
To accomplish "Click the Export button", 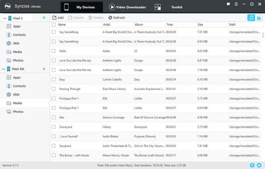I will pyautogui.click(x=76, y=18).
